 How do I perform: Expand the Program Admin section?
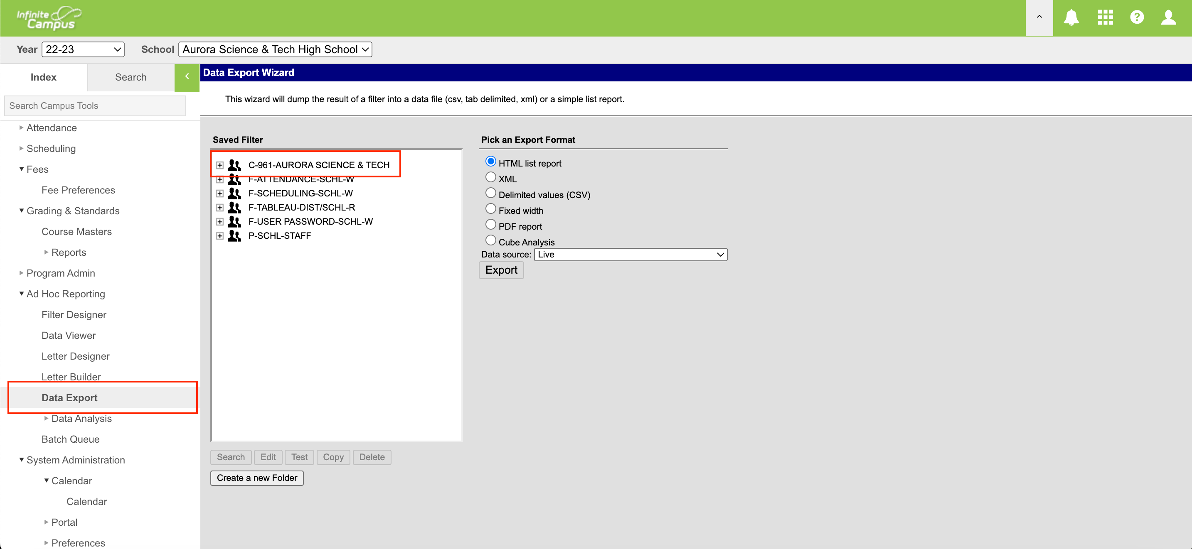[21, 273]
